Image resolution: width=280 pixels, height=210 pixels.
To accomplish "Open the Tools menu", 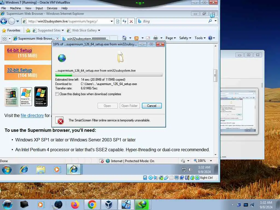I will point(200,38).
